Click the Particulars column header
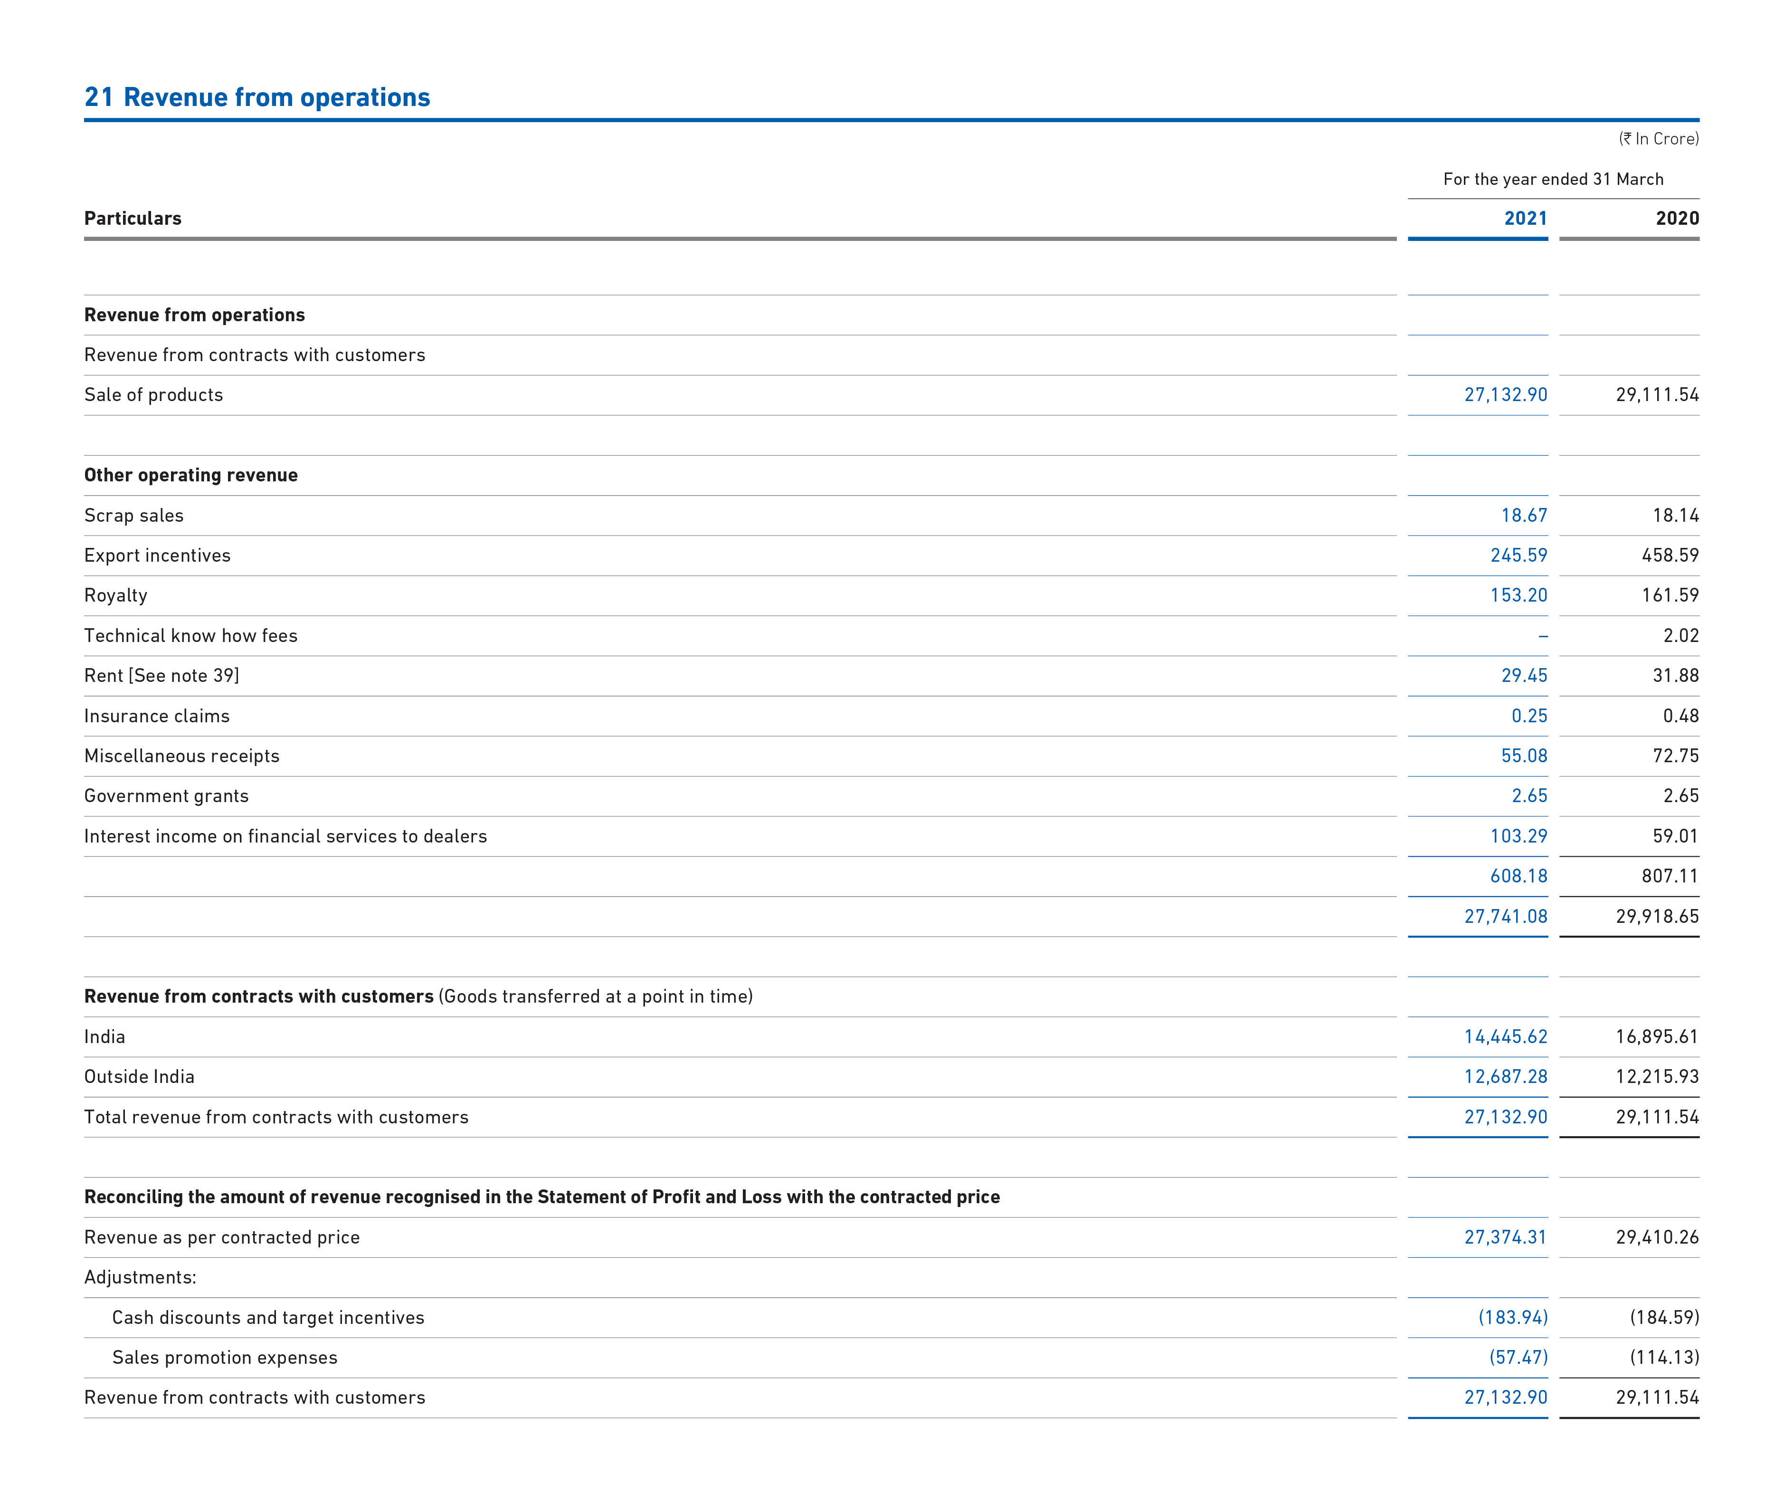This screenshot has width=1784, height=1504. 132,218
